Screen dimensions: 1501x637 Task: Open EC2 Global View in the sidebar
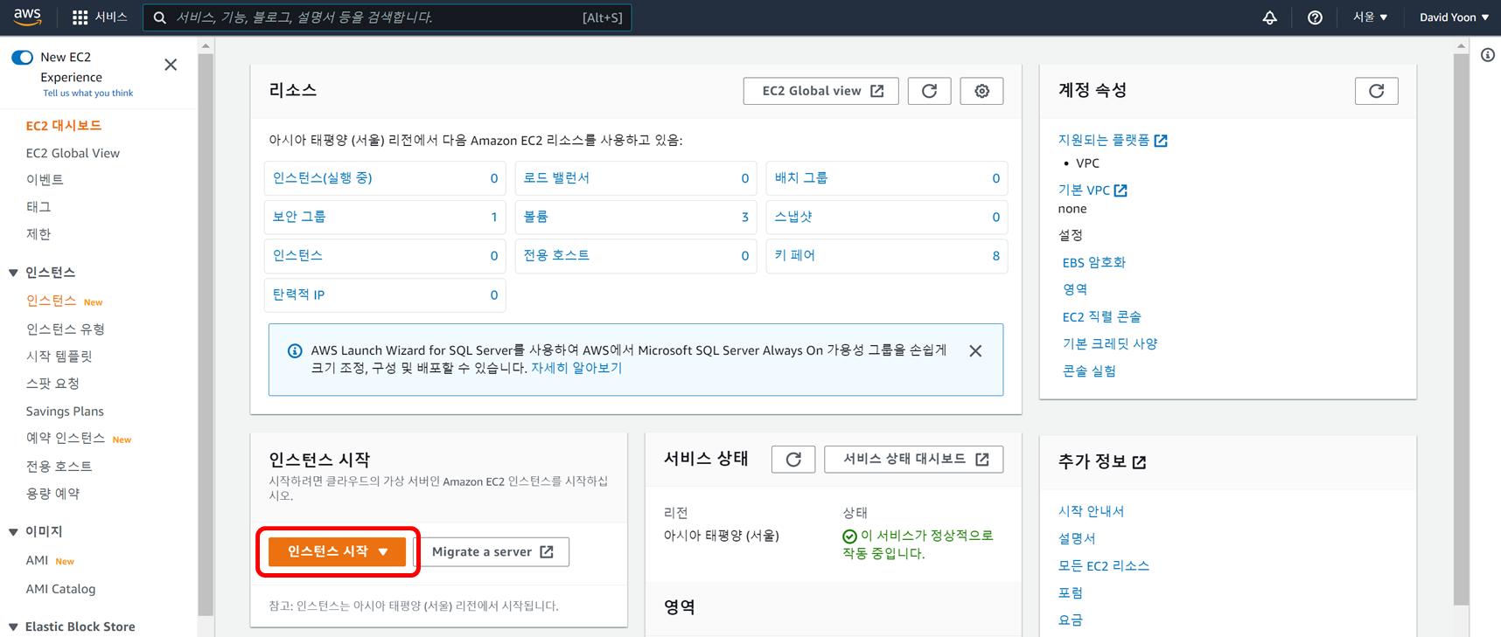pyautogui.click(x=73, y=153)
